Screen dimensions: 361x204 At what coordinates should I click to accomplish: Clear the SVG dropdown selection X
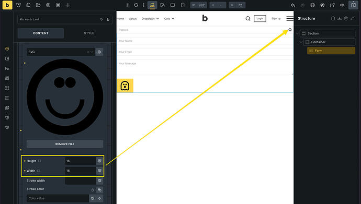click(88, 52)
